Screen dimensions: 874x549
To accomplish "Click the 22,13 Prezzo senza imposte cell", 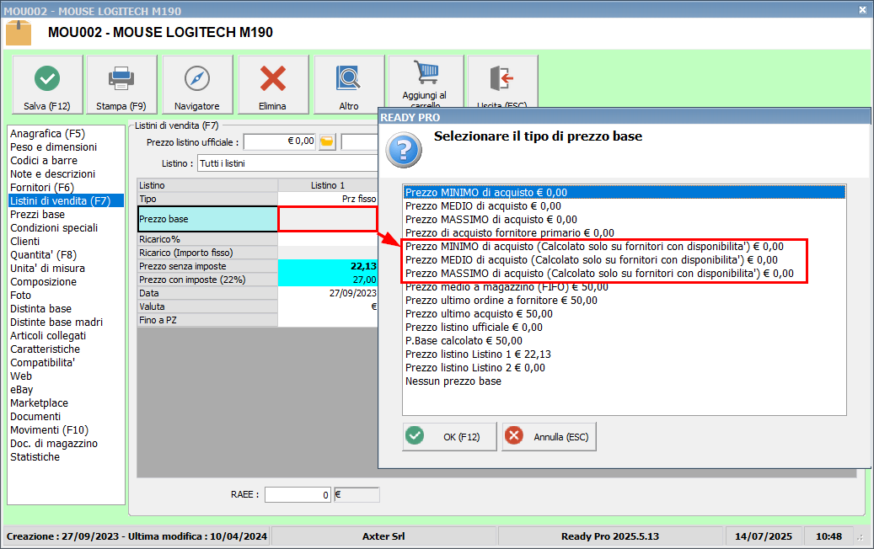I will pos(328,266).
